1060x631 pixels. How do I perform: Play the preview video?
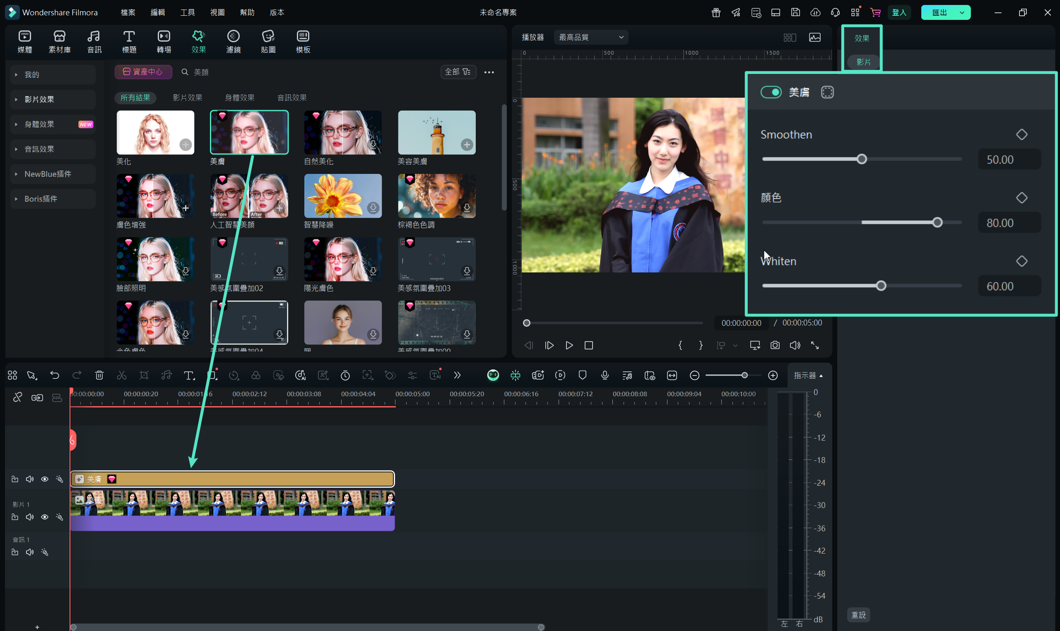(569, 345)
